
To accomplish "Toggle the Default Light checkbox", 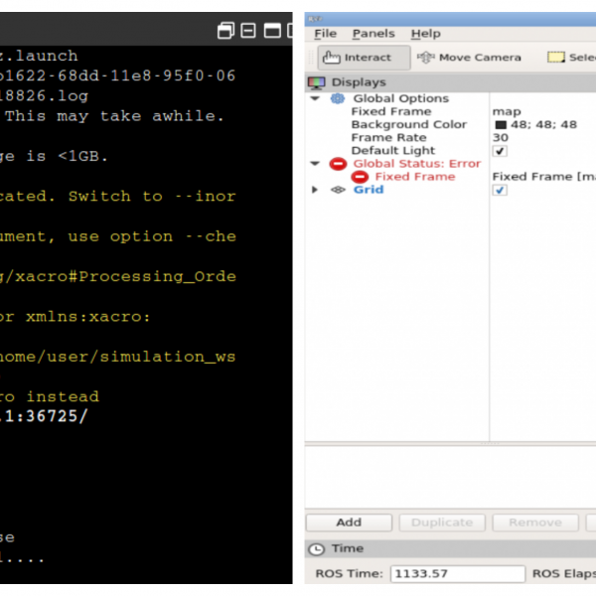I will (500, 151).
